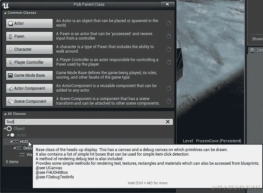
Task: Close the Pick Parent Class dialog
Action: coord(168,4)
